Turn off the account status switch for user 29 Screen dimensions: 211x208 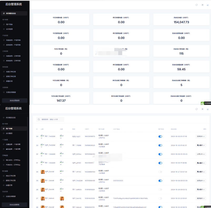pos(160,181)
